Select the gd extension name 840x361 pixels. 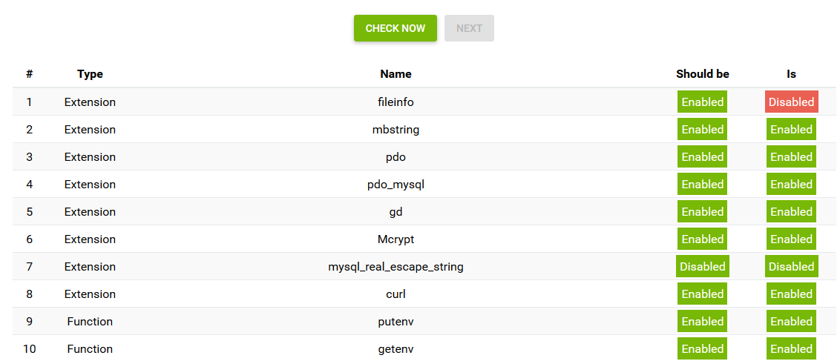pos(396,212)
